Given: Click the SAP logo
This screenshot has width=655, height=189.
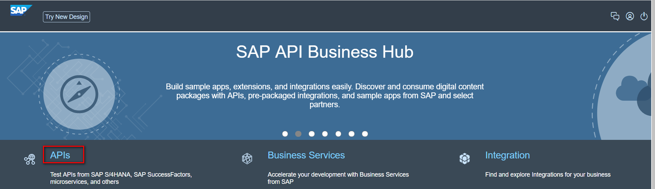Looking at the screenshot, I should click(21, 10).
